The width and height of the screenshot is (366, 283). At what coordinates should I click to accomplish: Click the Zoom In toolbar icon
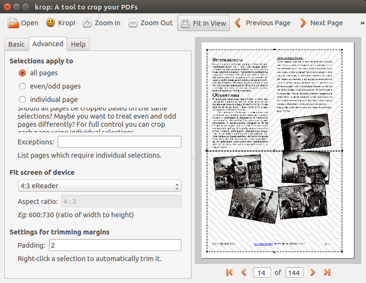click(x=87, y=23)
